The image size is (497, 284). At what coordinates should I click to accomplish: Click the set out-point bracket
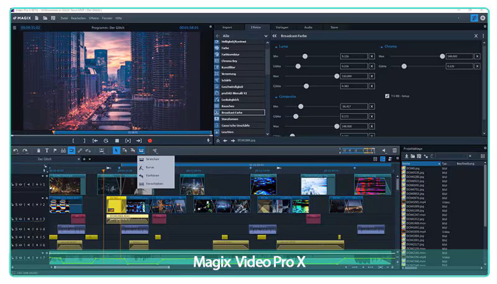coord(84,141)
